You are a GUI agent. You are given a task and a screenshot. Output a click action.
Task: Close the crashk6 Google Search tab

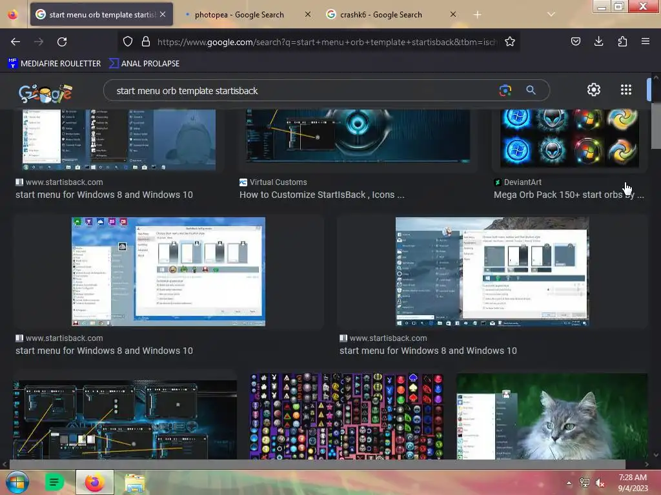[453, 14]
